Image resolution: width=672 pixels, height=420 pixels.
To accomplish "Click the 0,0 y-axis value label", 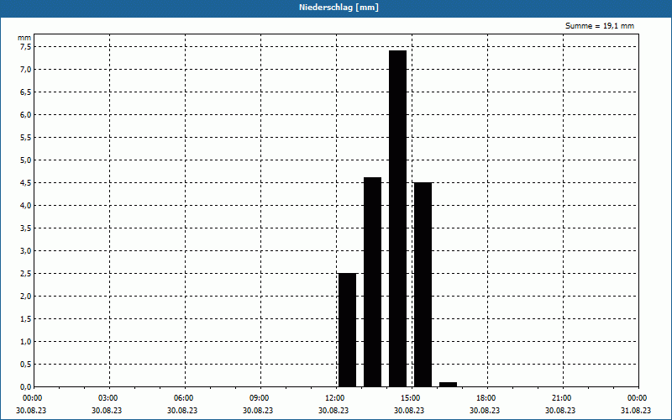I will 25,387.
